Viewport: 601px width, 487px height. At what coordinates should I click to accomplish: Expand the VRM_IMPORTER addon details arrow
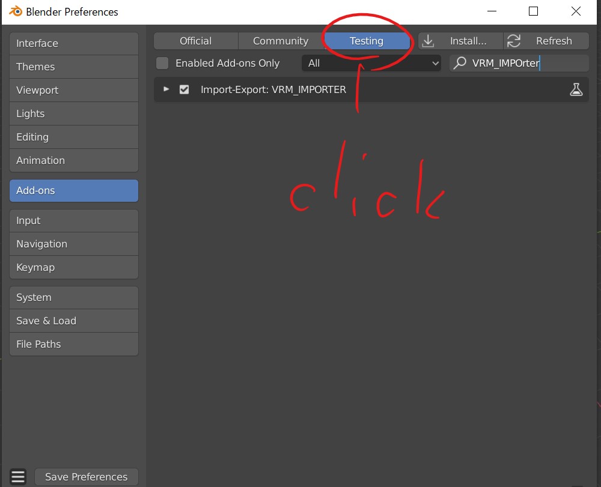tap(166, 89)
